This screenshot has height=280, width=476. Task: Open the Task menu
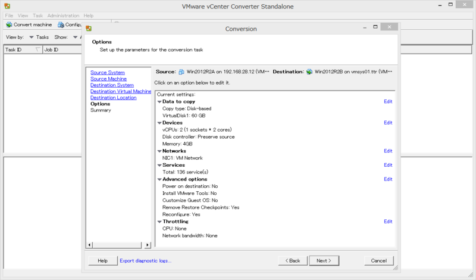point(37,15)
